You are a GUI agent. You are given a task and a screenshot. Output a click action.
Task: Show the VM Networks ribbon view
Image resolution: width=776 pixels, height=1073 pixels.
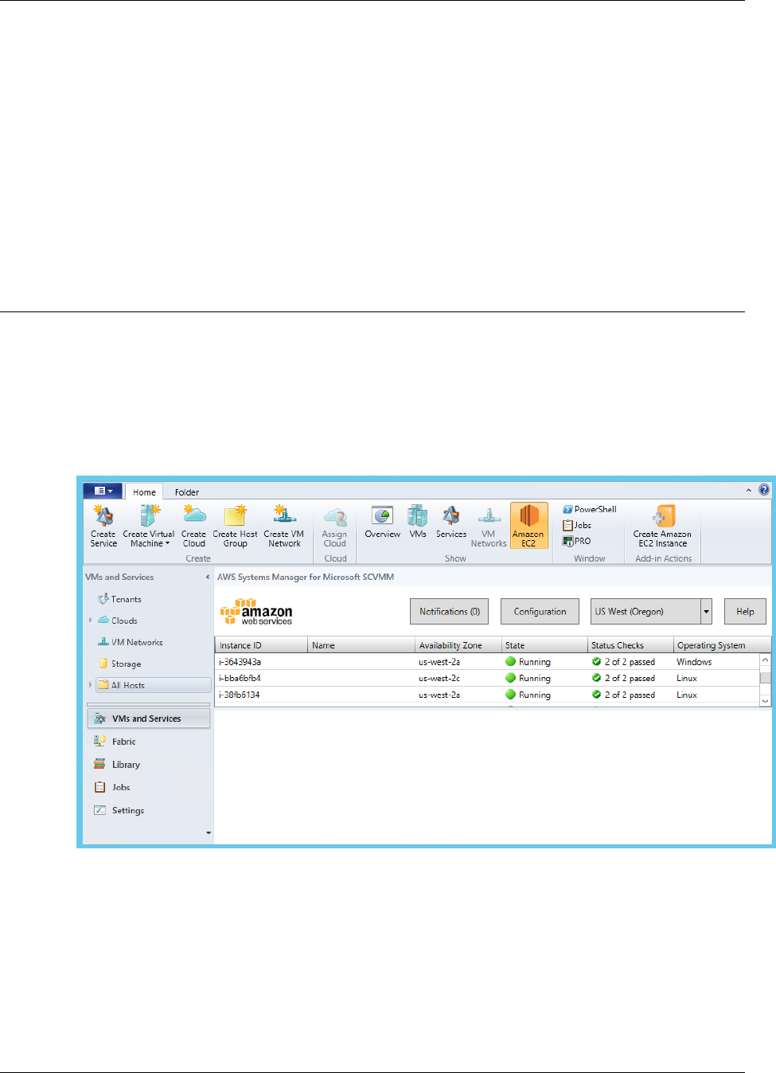(x=489, y=526)
